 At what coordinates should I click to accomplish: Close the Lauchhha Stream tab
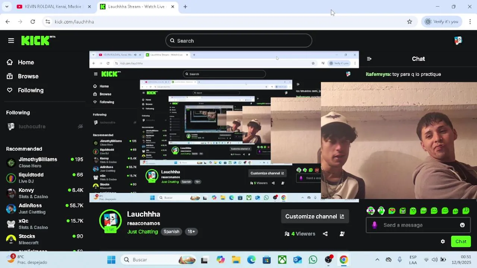(x=173, y=7)
